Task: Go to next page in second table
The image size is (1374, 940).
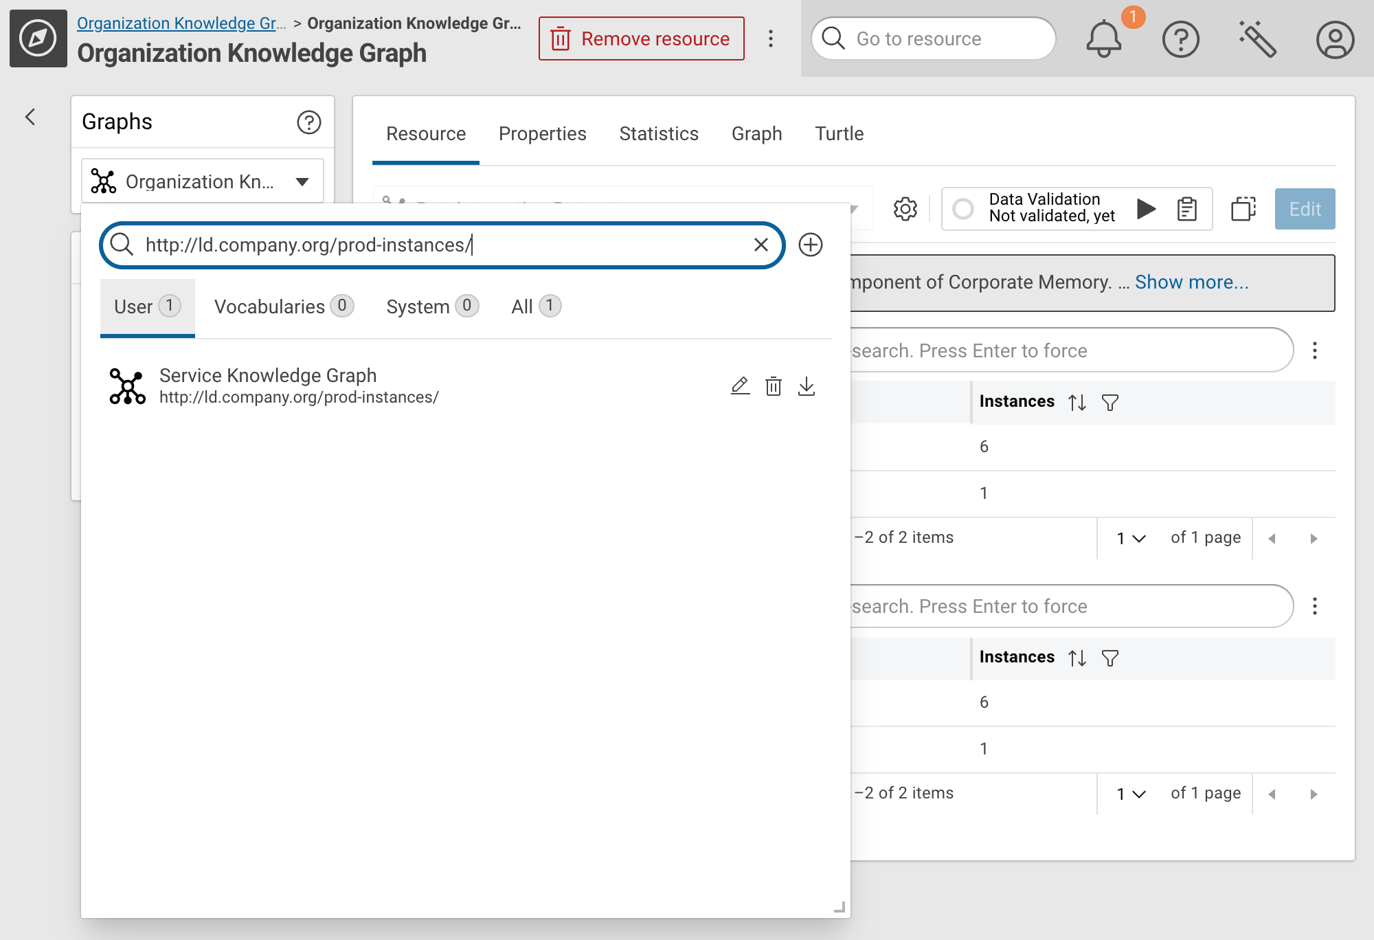Action: tap(1314, 794)
